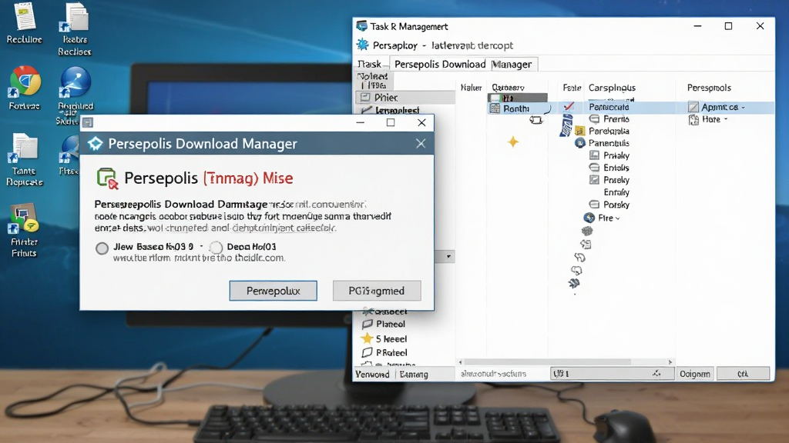Image resolution: width=789 pixels, height=443 pixels.
Task: Toggle the checkbox beside Prtaky
Action: [594, 155]
